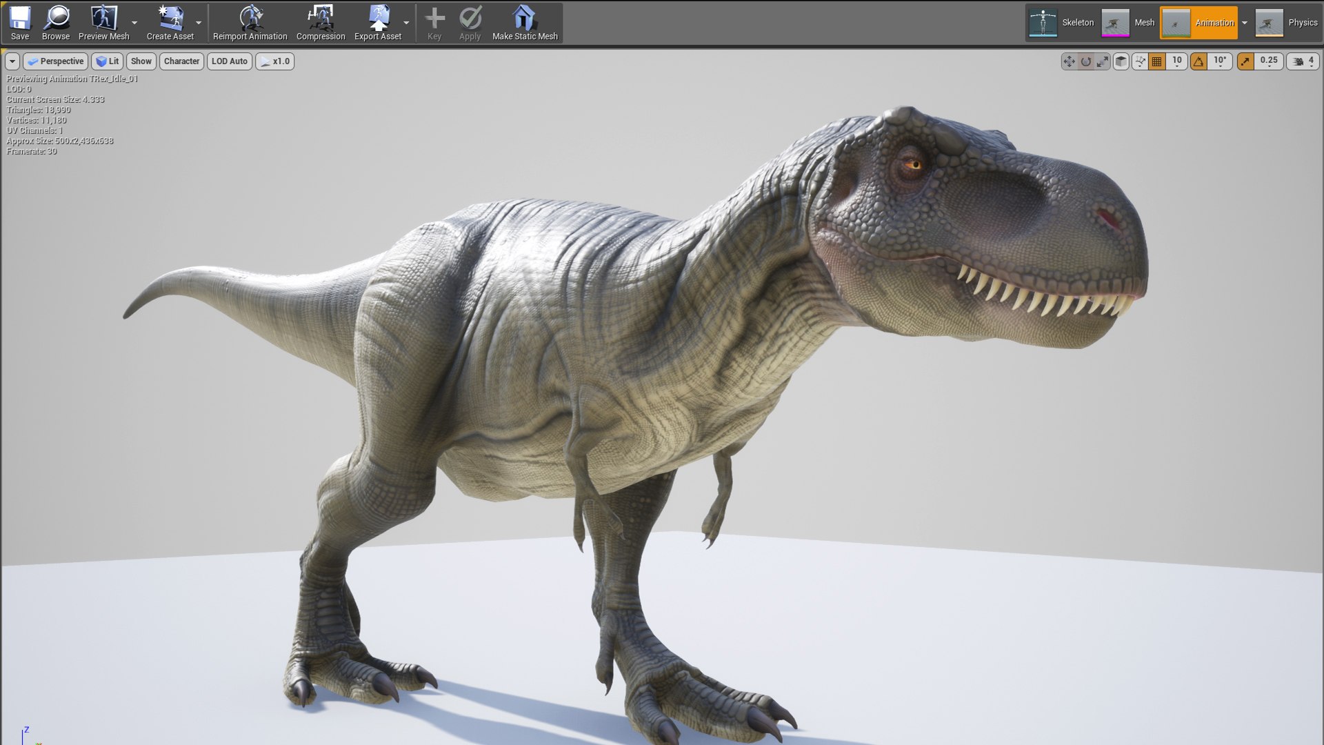Click the cube coordinate system icon

tap(1121, 61)
